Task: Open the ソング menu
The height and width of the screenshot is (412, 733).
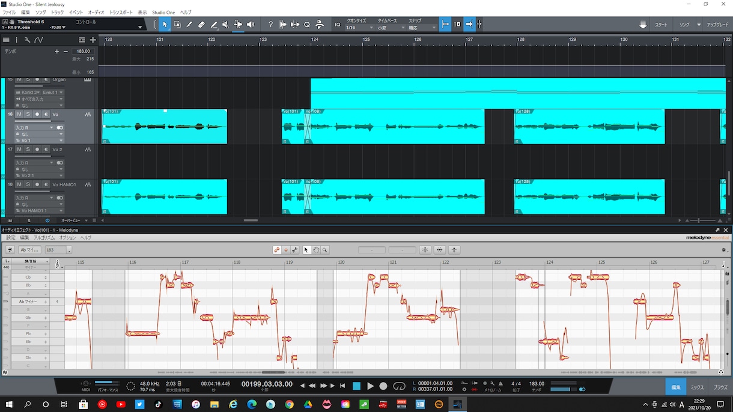Action: coord(40,12)
